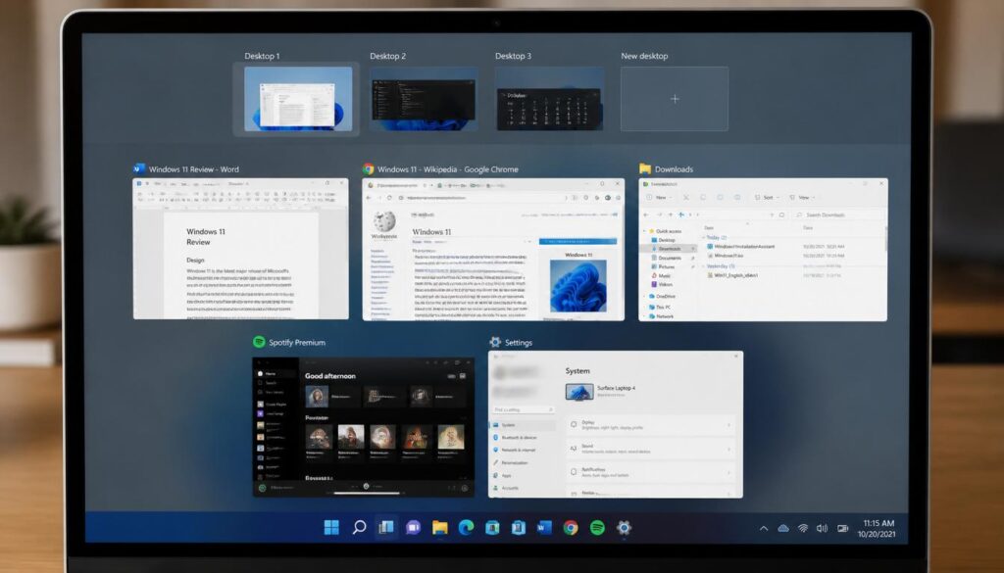This screenshot has width=1004, height=573.
Task: Click the Chrome icon beside the Wikipedia window title
Action: (x=369, y=168)
